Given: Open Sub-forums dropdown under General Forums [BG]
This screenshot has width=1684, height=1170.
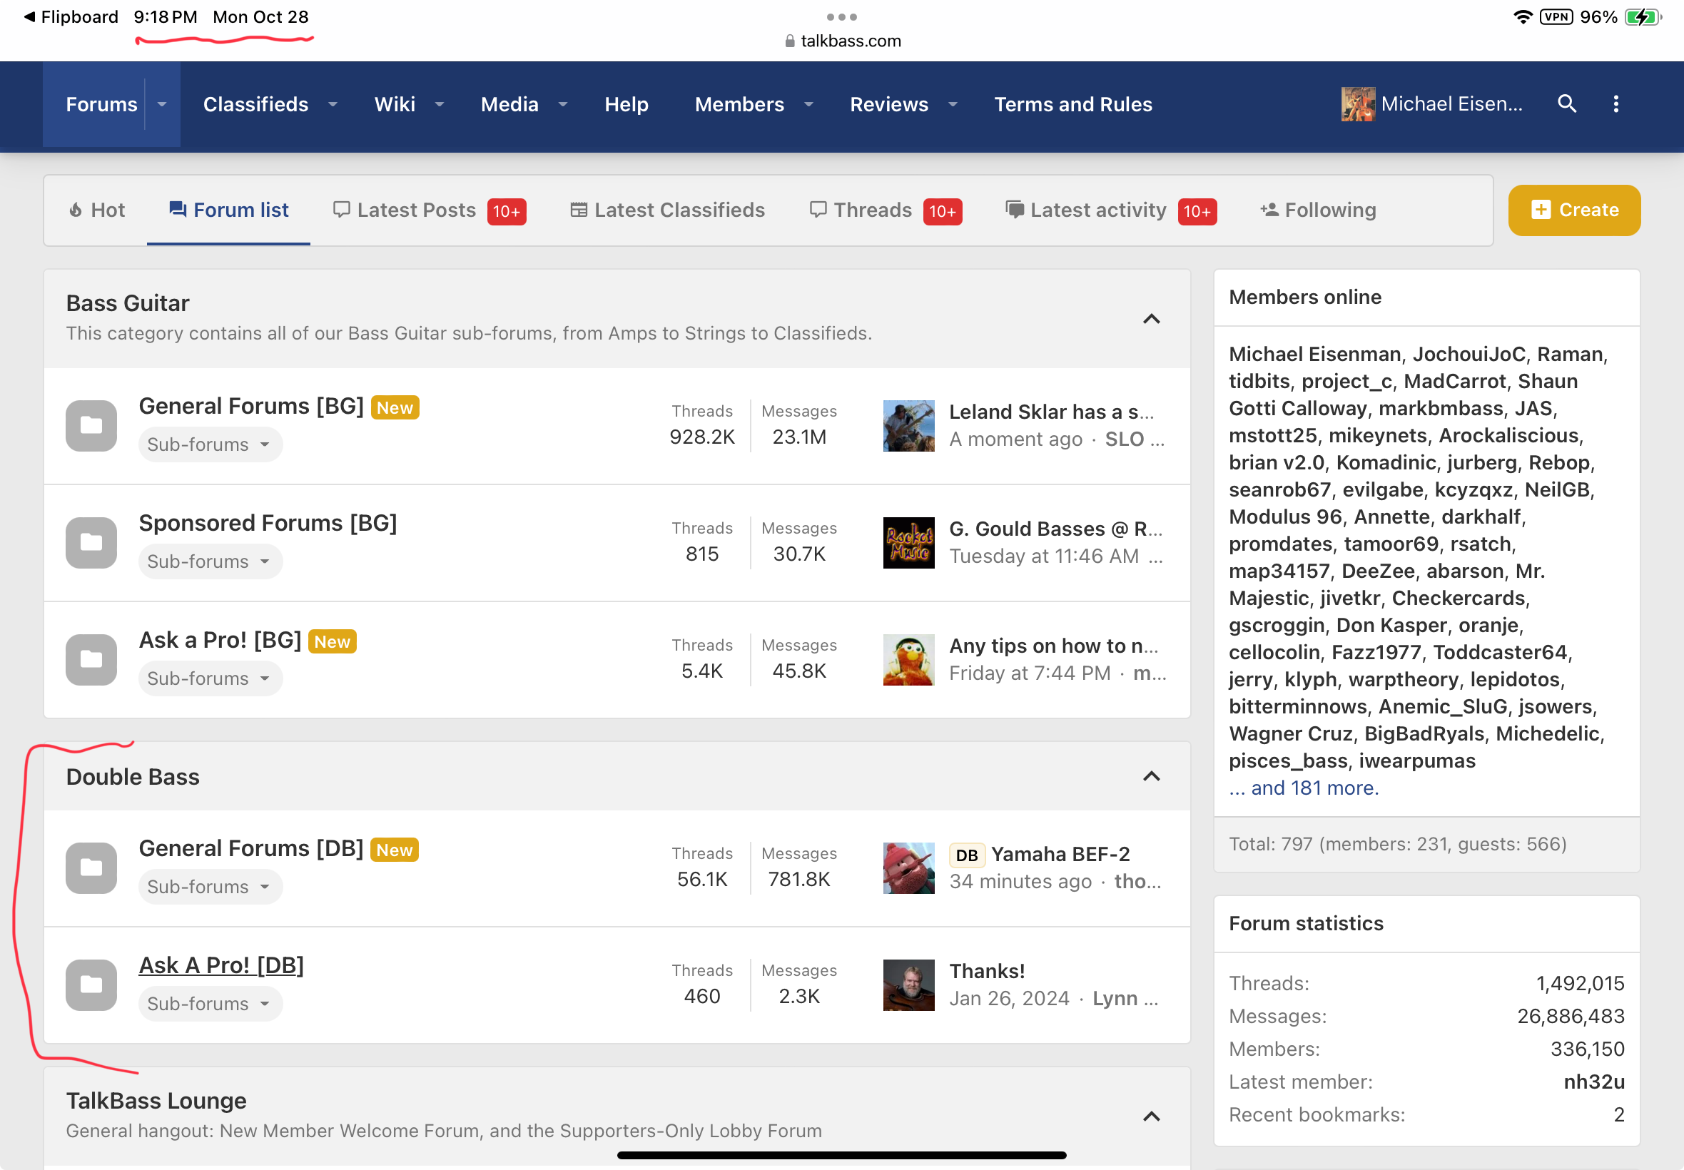Looking at the screenshot, I should point(210,444).
